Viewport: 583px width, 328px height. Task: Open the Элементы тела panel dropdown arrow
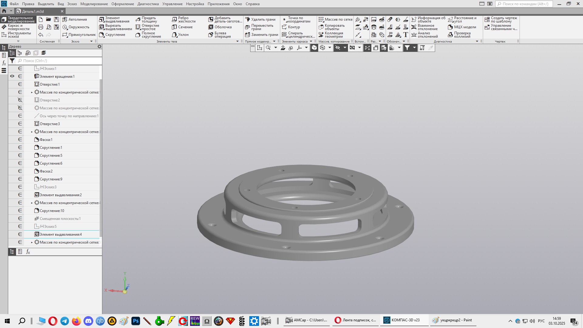[x=237, y=41]
